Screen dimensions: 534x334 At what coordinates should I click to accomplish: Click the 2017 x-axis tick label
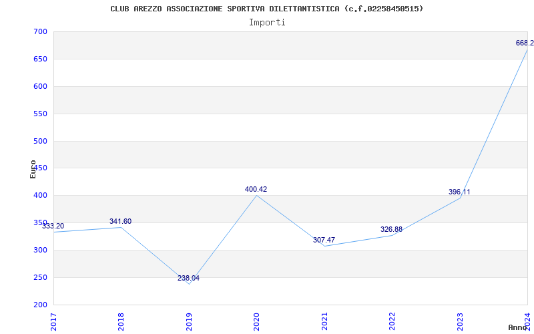53,321
